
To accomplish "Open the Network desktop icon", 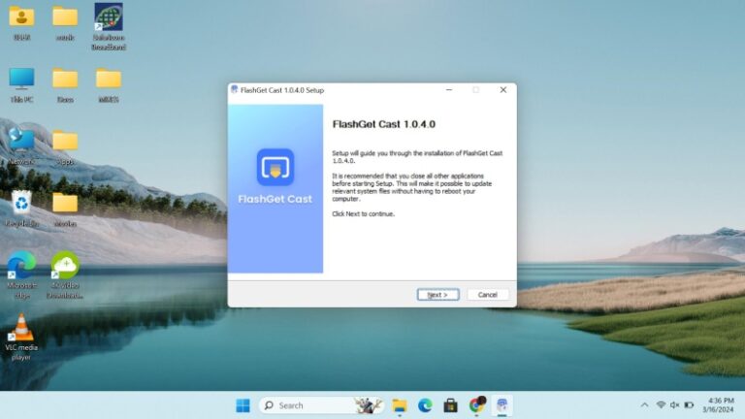I will [21, 141].
